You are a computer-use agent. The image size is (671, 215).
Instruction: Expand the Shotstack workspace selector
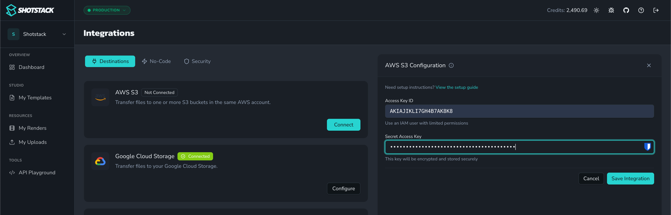(x=37, y=34)
